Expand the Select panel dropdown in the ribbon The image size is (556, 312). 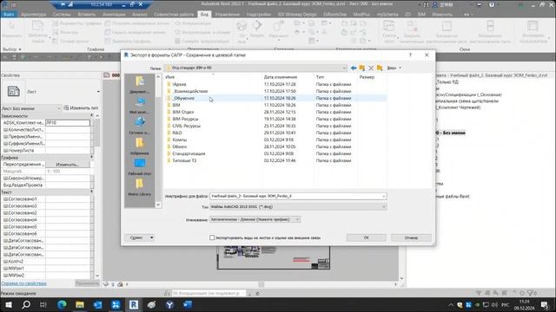12,49
